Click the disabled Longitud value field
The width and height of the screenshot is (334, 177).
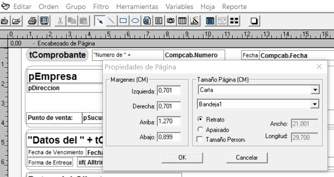tap(305, 138)
